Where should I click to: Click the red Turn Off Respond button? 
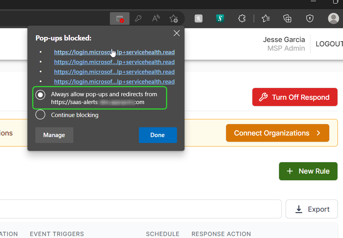[295, 97]
